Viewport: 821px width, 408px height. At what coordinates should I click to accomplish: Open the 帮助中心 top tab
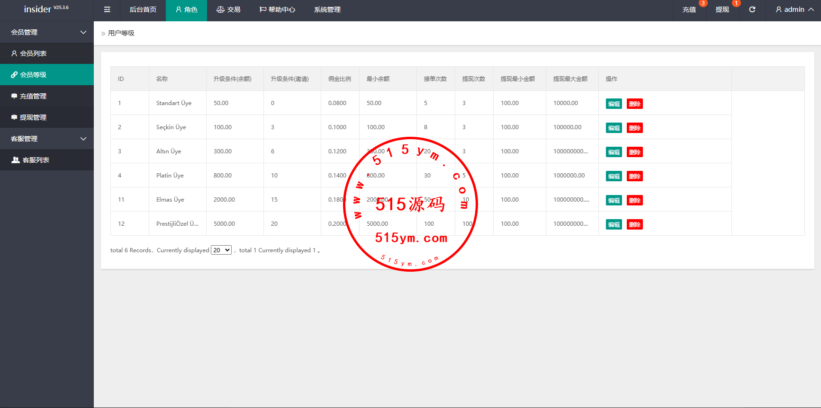coord(277,10)
